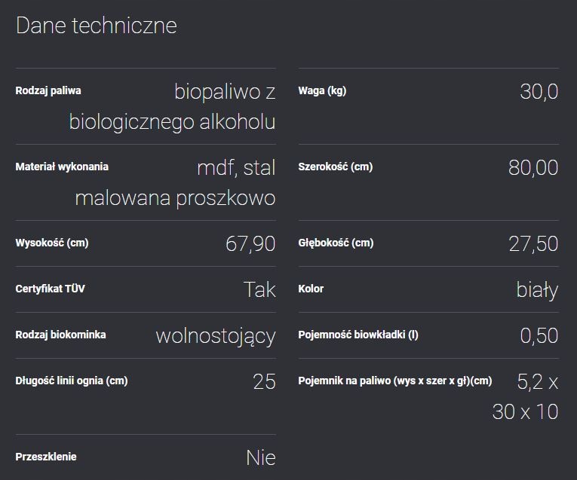Click the TÜV certificate value "Tak"
Viewport: 577px width, 480px height.
(259, 289)
